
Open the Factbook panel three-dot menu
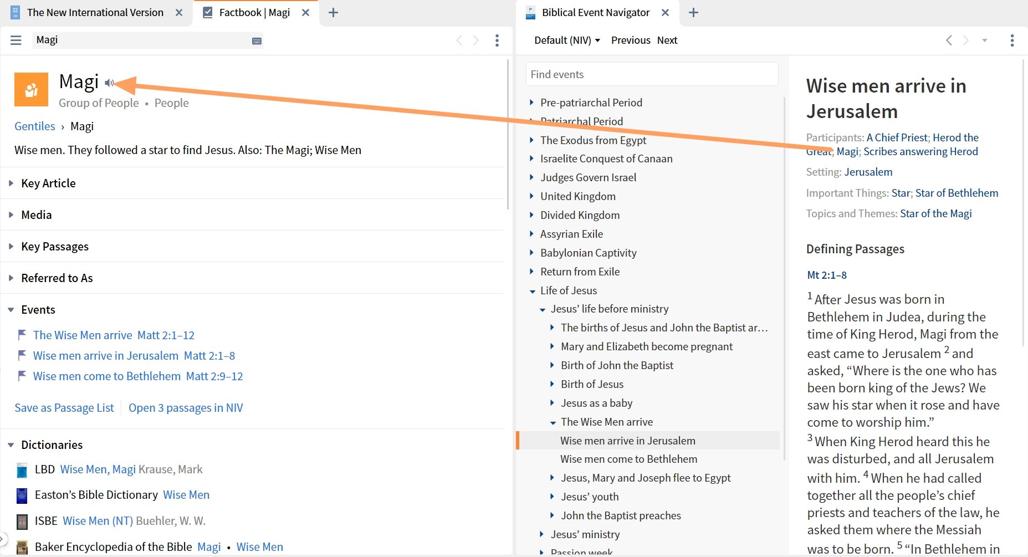click(497, 40)
